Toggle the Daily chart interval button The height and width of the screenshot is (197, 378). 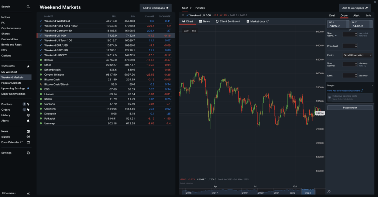tap(186, 31)
